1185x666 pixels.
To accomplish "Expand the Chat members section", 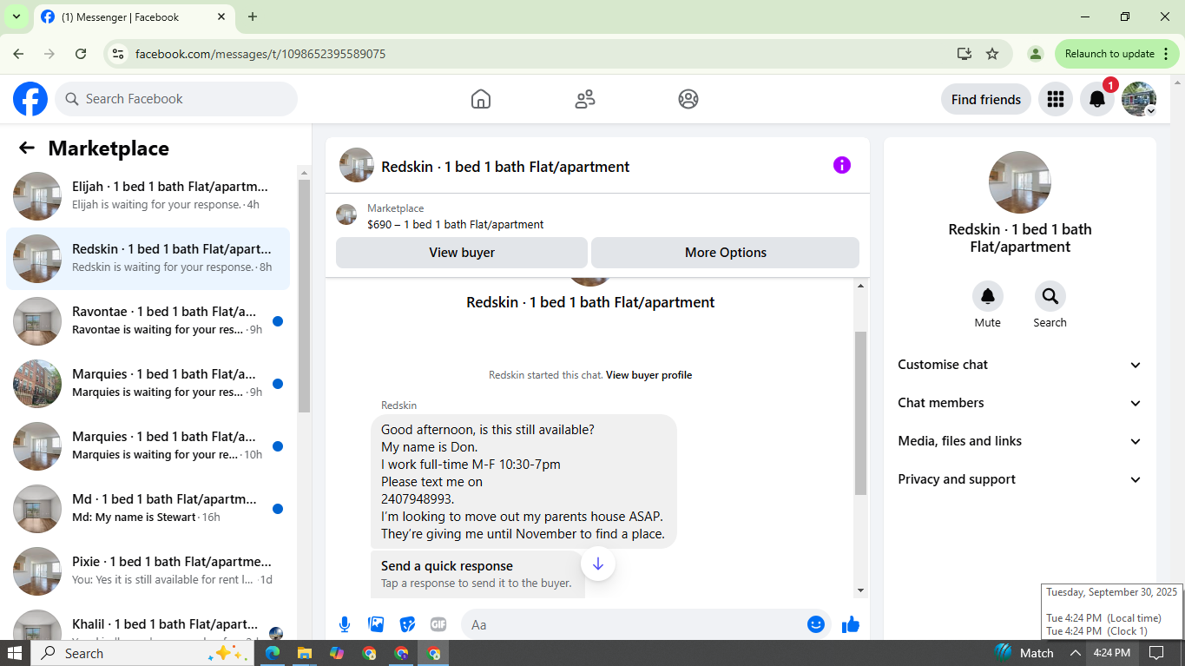I will (1020, 403).
